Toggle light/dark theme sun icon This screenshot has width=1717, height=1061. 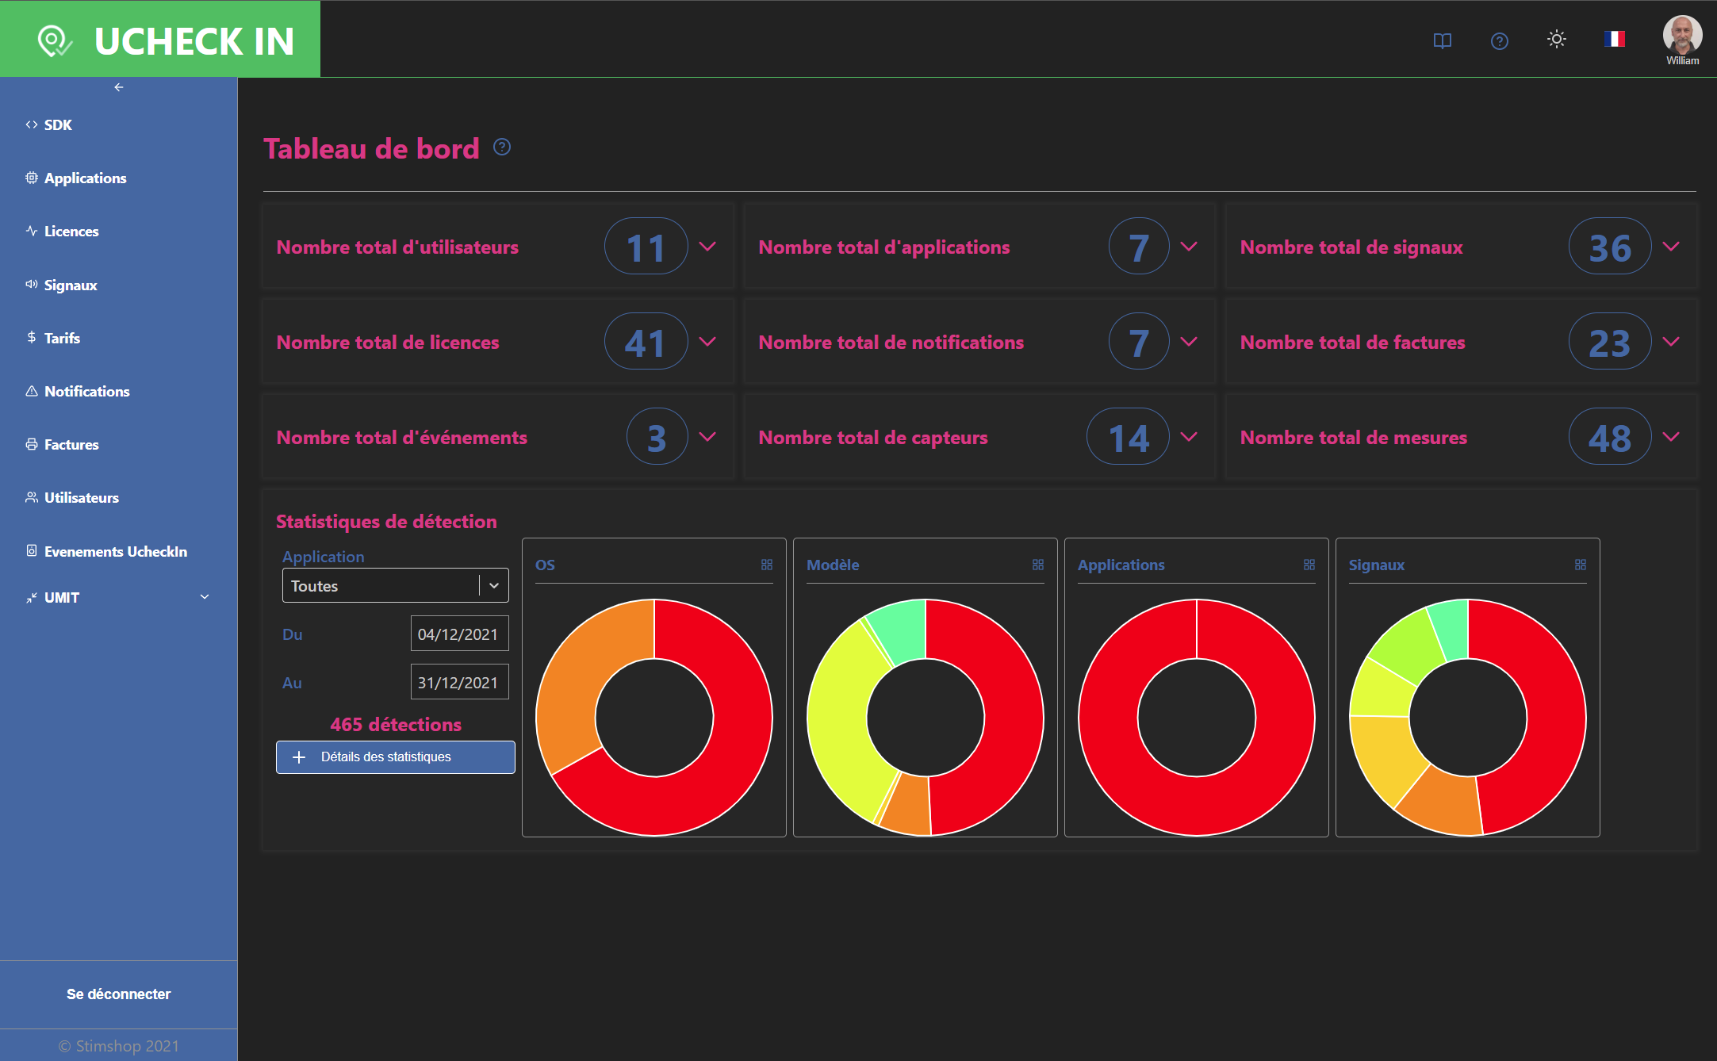point(1556,40)
